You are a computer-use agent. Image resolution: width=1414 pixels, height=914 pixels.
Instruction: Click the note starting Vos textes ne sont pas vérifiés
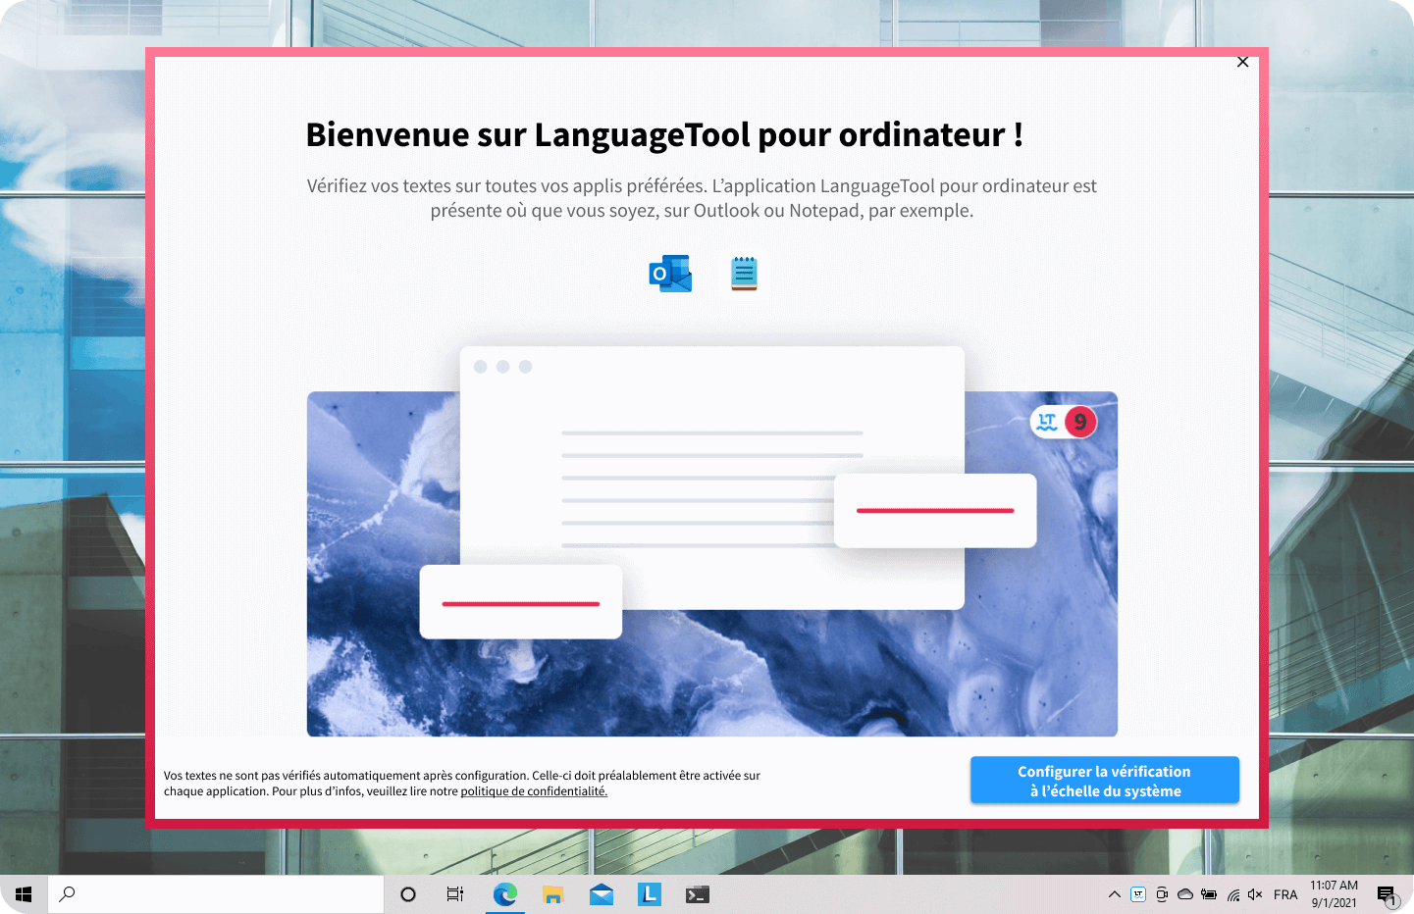pos(462,784)
